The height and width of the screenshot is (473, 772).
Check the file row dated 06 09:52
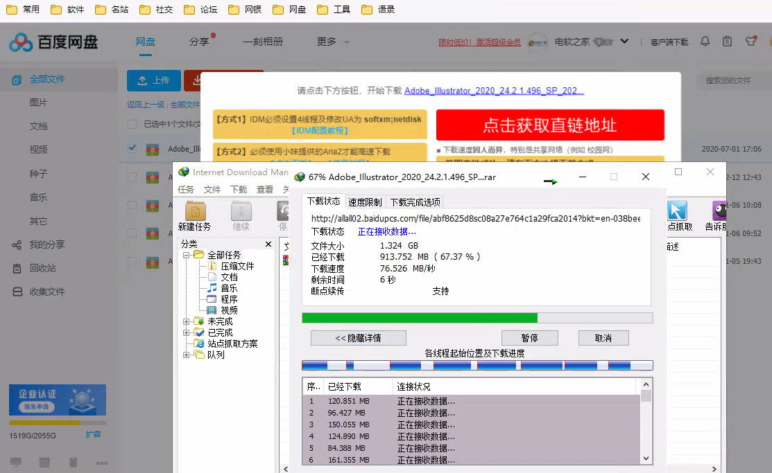(x=132, y=233)
